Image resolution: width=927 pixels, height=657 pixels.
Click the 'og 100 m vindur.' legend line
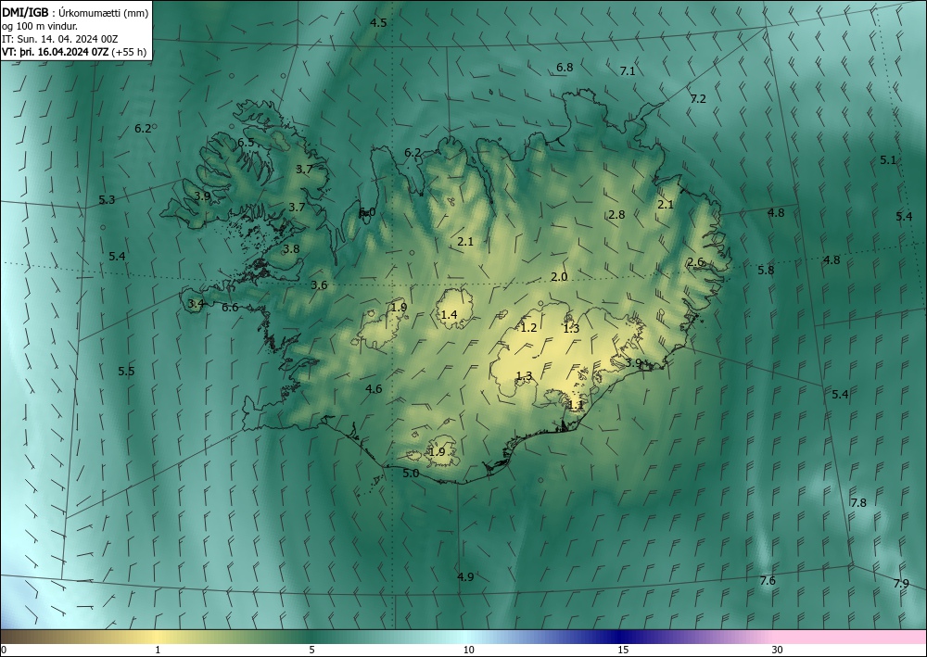click(x=40, y=26)
